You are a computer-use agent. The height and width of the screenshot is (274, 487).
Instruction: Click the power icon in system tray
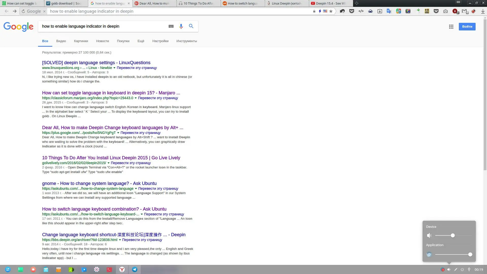click(x=462, y=269)
